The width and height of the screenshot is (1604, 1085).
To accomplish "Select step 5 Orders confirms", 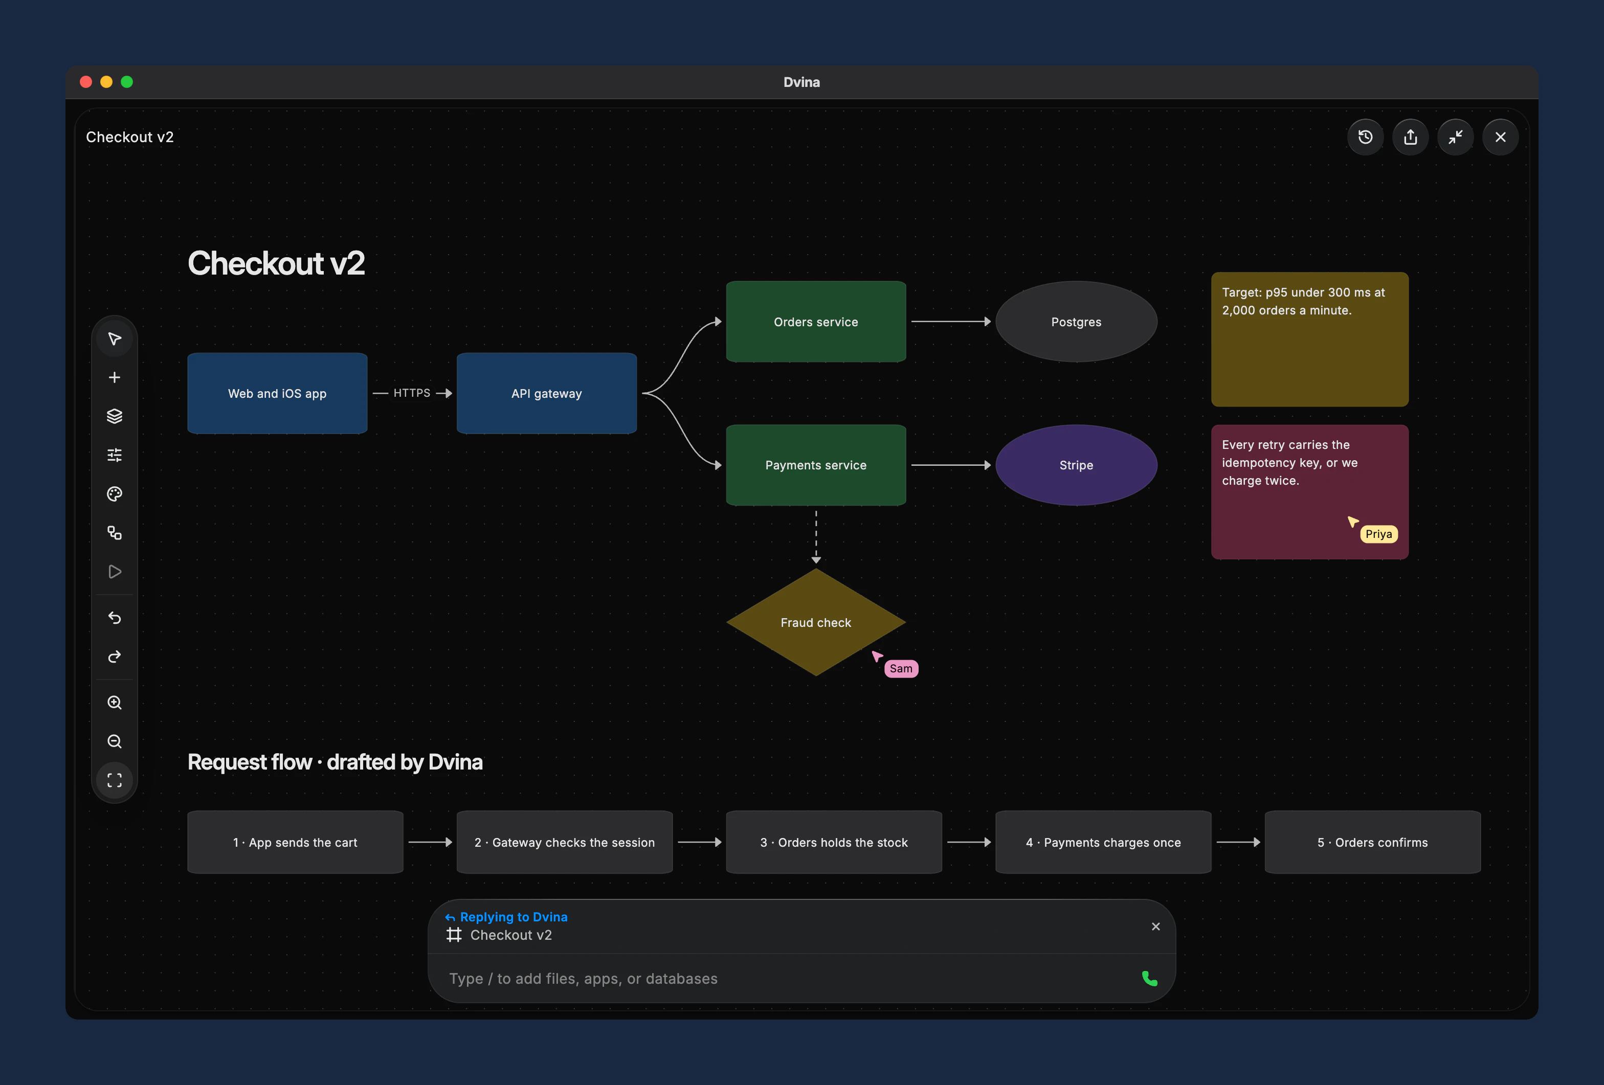I will (x=1372, y=842).
